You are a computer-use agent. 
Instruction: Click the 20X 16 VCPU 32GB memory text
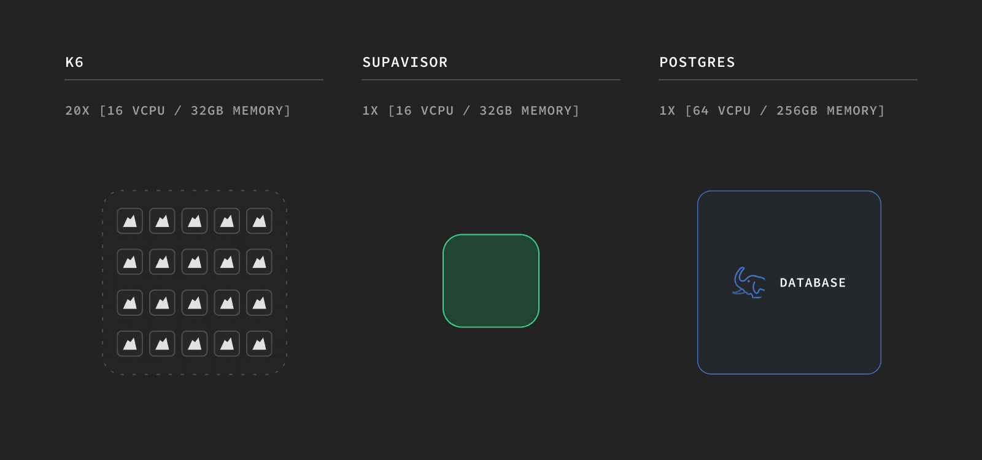pyautogui.click(x=178, y=111)
